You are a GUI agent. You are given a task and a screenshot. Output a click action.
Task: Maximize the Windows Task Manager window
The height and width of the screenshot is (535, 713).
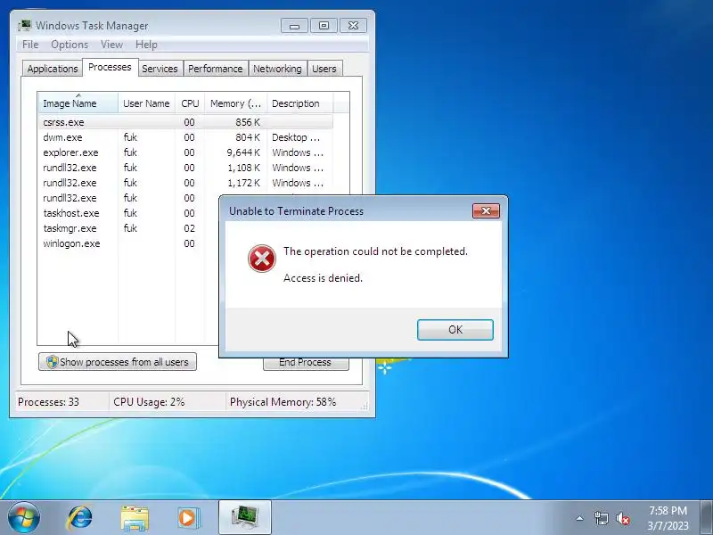[x=324, y=26]
